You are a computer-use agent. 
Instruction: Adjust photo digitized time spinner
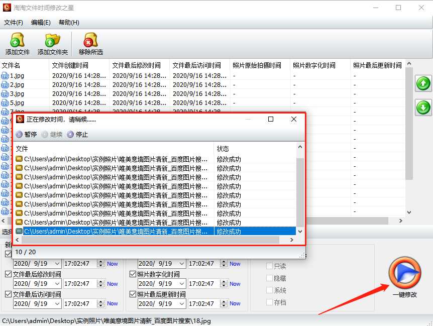tap(224, 284)
